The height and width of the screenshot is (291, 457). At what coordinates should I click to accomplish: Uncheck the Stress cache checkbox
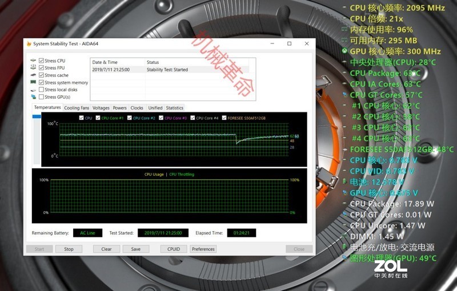pyautogui.click(x=41, y=75)
